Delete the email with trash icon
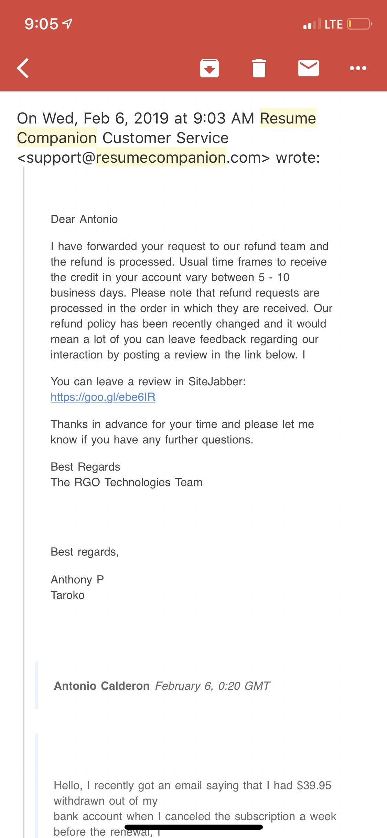The image size is (387, 838). 259,68
